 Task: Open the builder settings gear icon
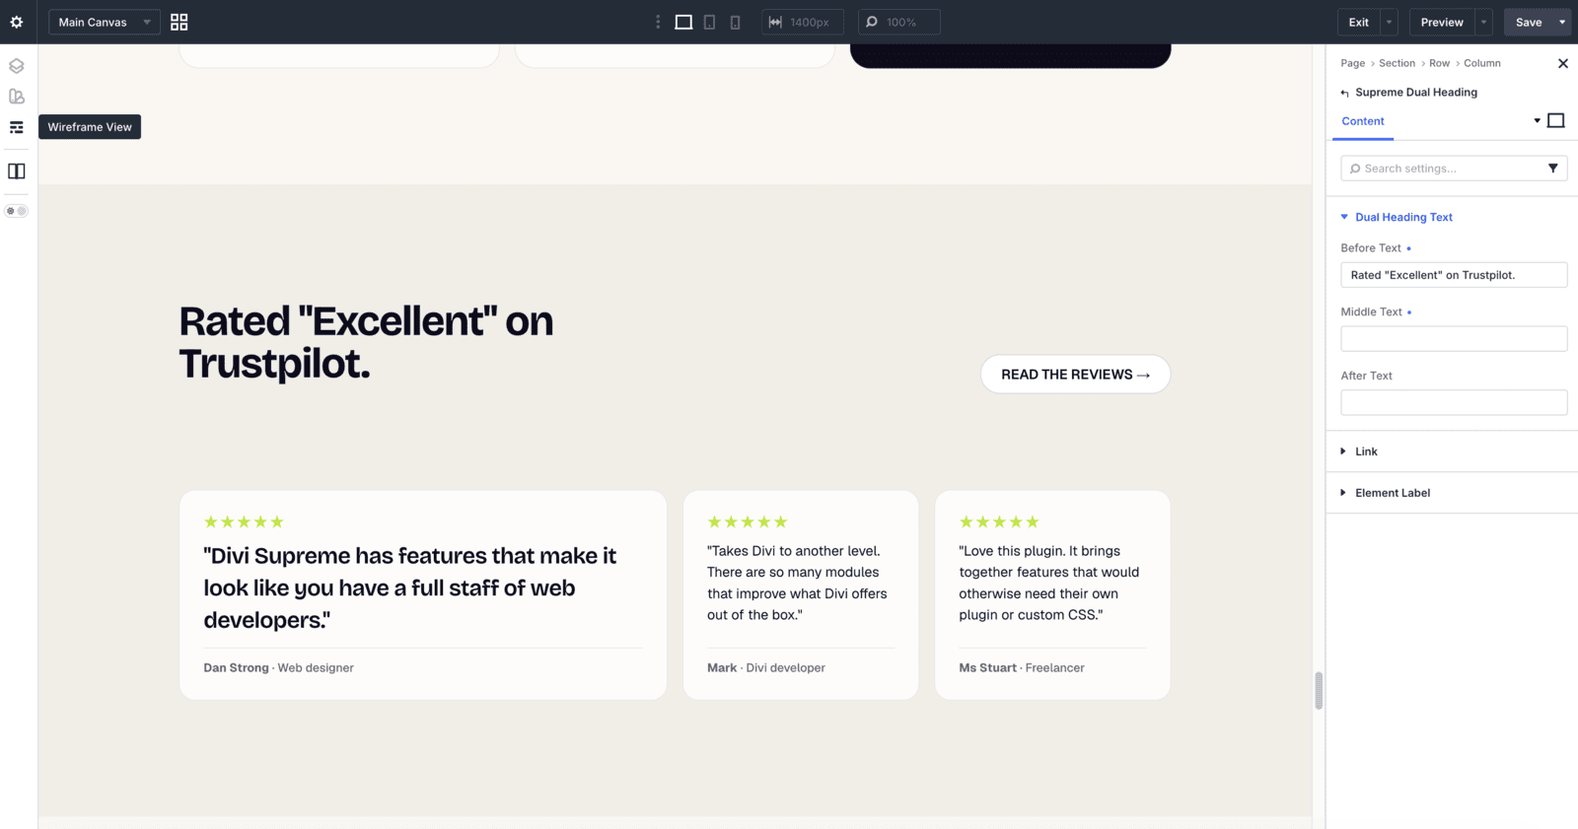point(17,22)
